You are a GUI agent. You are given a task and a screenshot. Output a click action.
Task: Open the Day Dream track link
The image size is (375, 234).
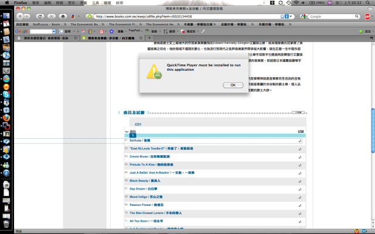tap(143, 189)
